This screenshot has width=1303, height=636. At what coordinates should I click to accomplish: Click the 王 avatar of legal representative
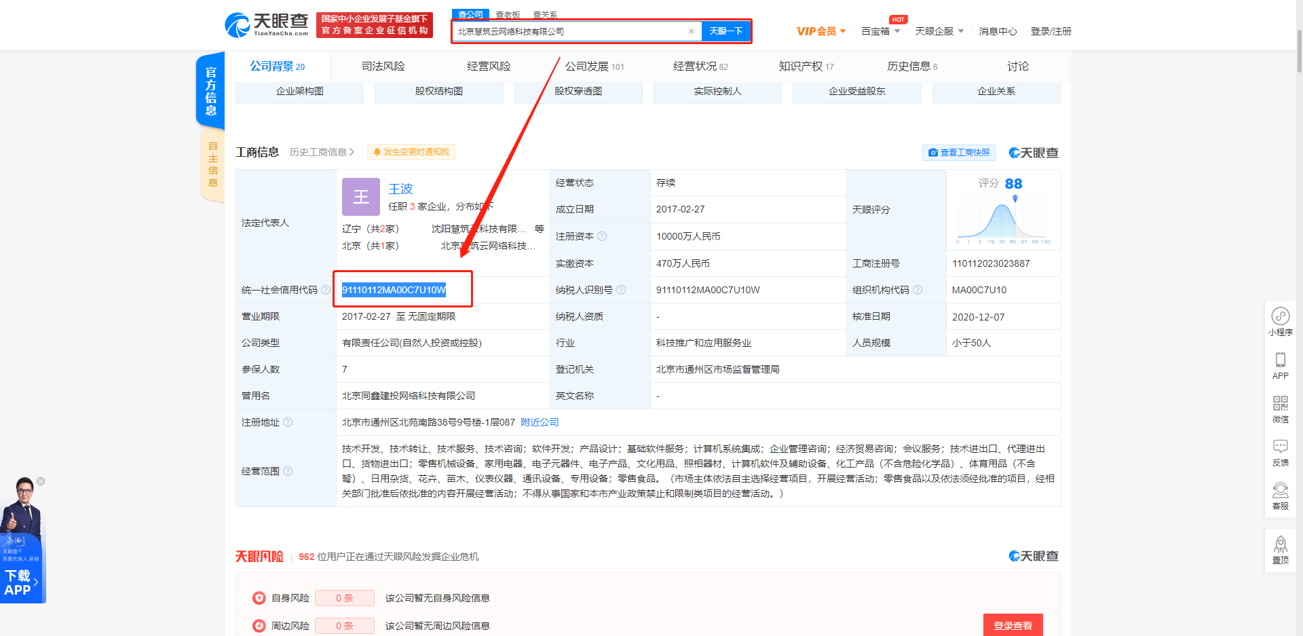tap(361, 197)
